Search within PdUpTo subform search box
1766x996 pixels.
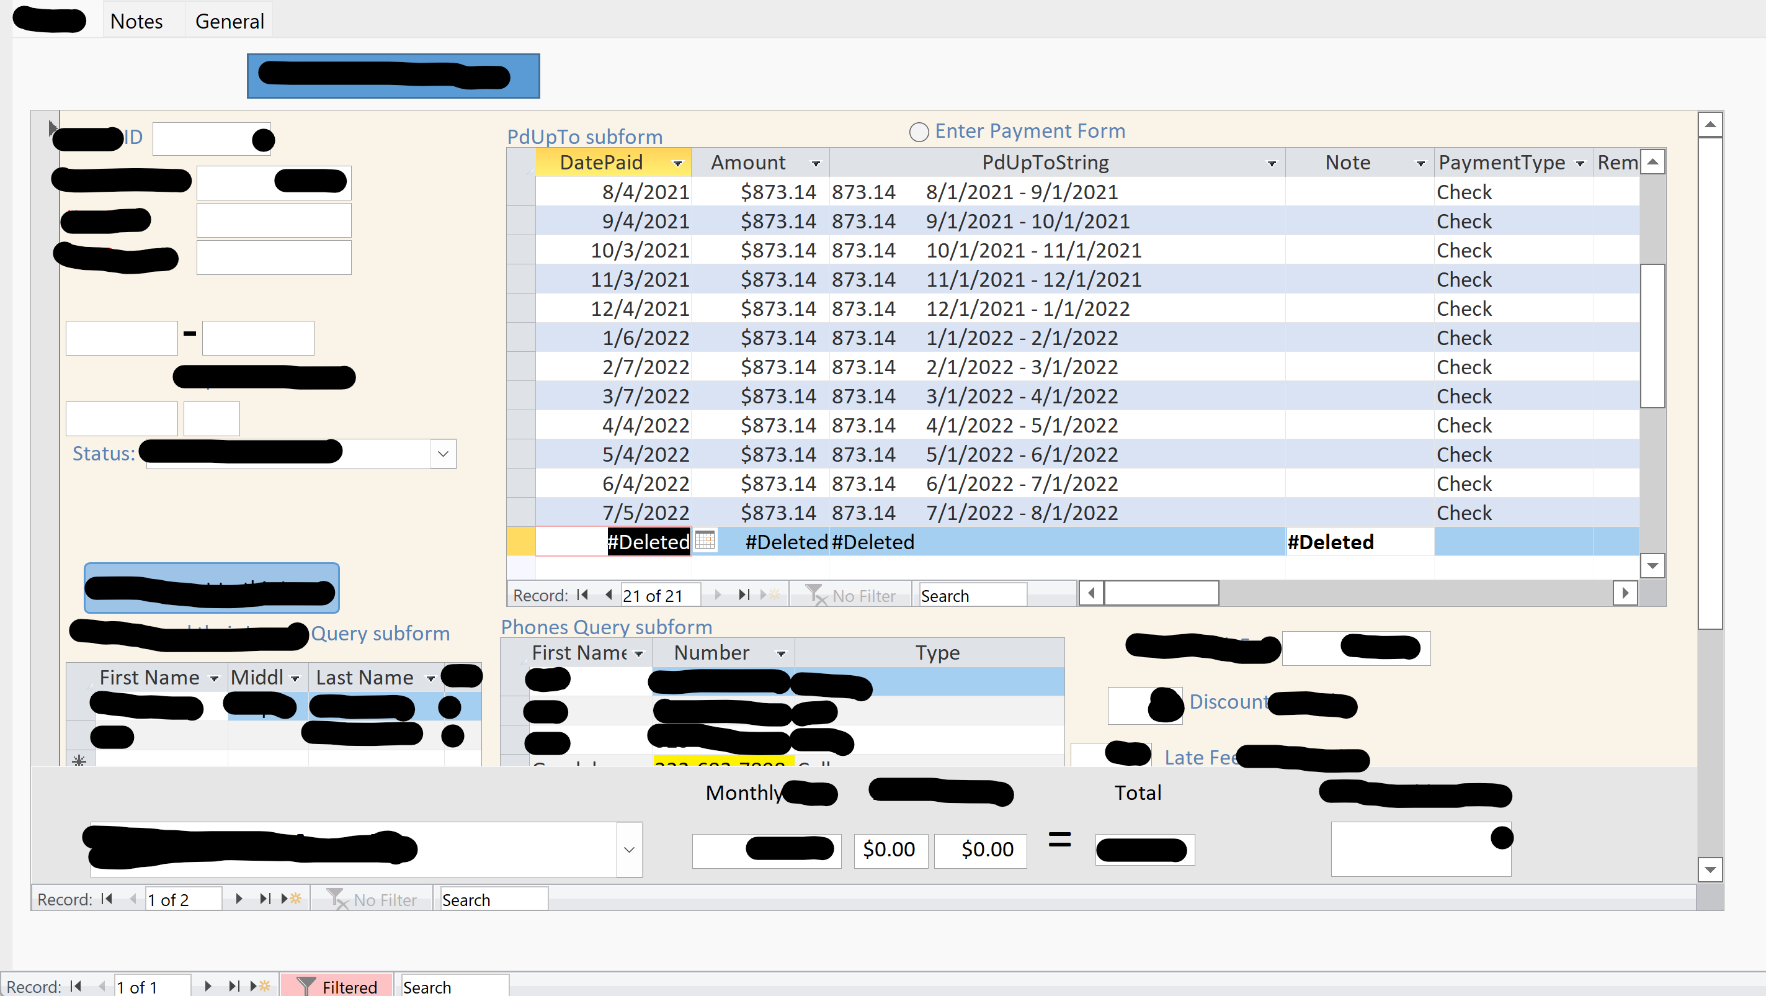(x=970, y=596)
